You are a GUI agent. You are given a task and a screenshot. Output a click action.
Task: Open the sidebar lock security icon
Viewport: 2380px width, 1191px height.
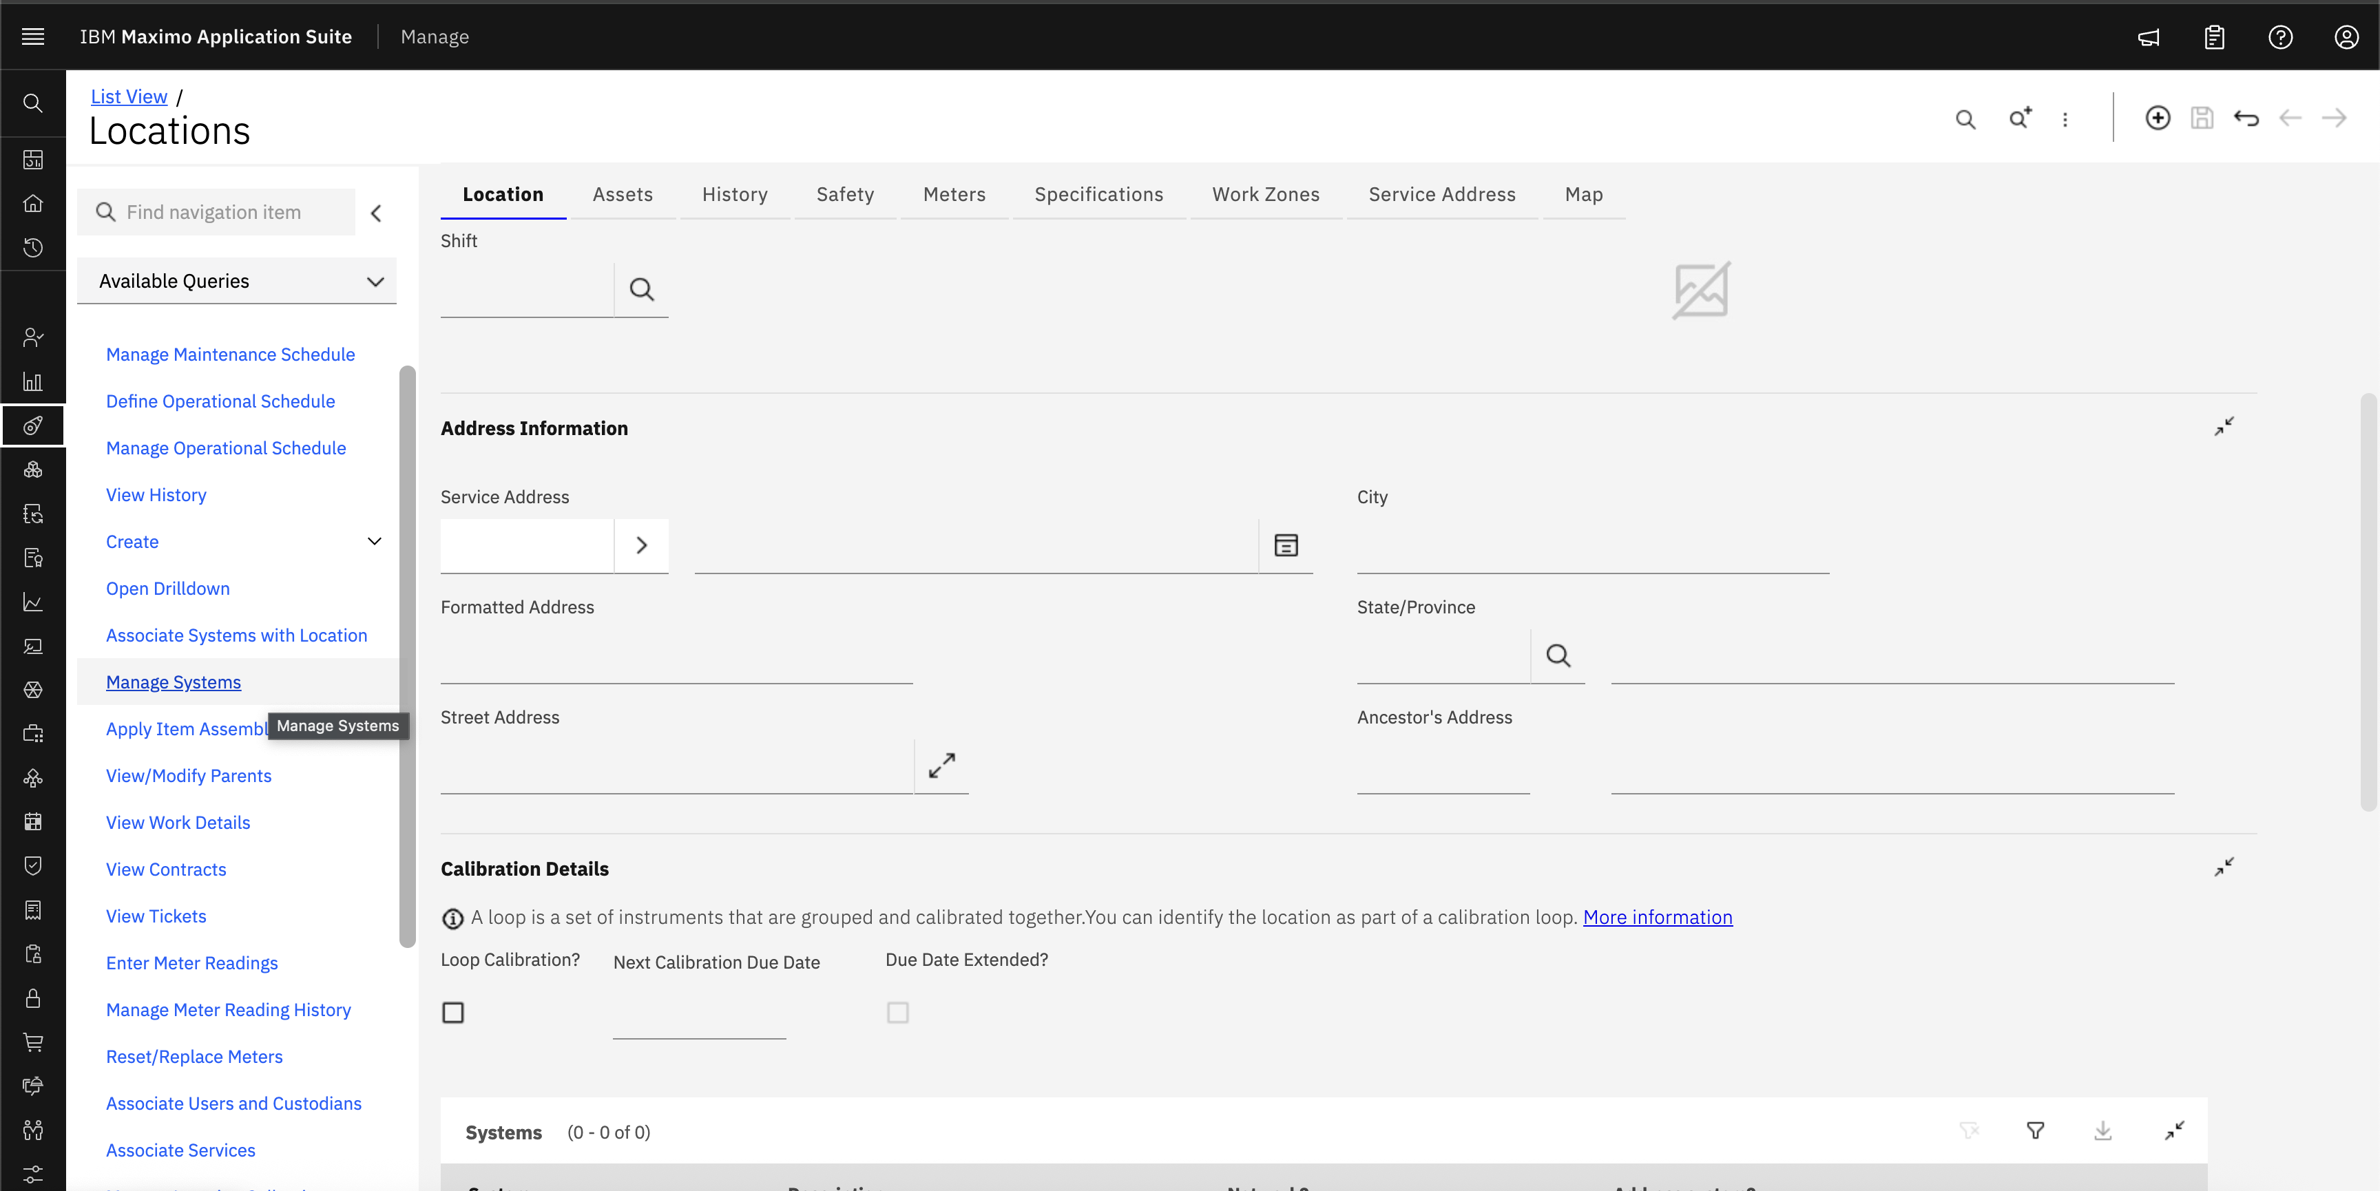click(33, 998)
